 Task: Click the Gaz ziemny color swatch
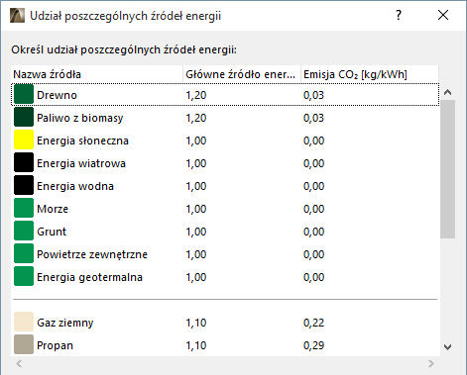click(x=24, y=322)
